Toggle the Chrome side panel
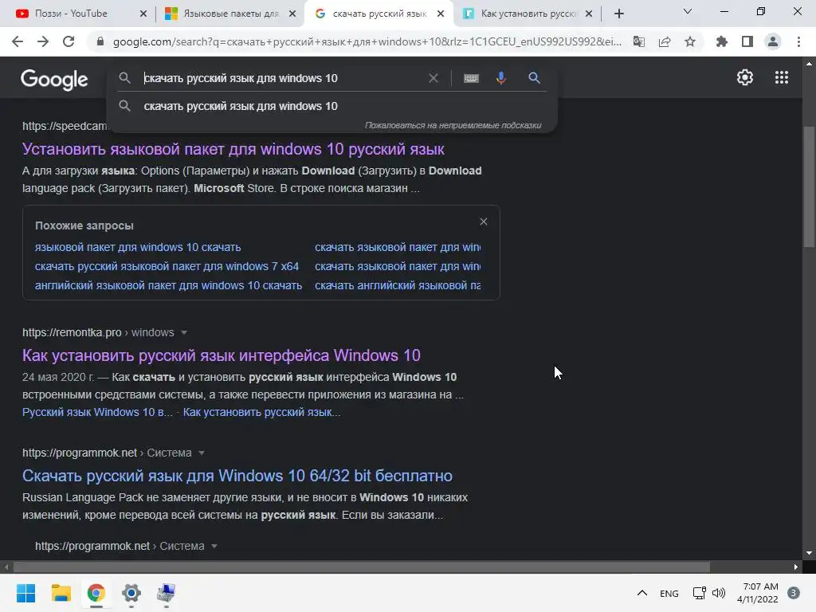Image resolution: width=816 pixels, height=612 pixels. [x=747, y=41]
